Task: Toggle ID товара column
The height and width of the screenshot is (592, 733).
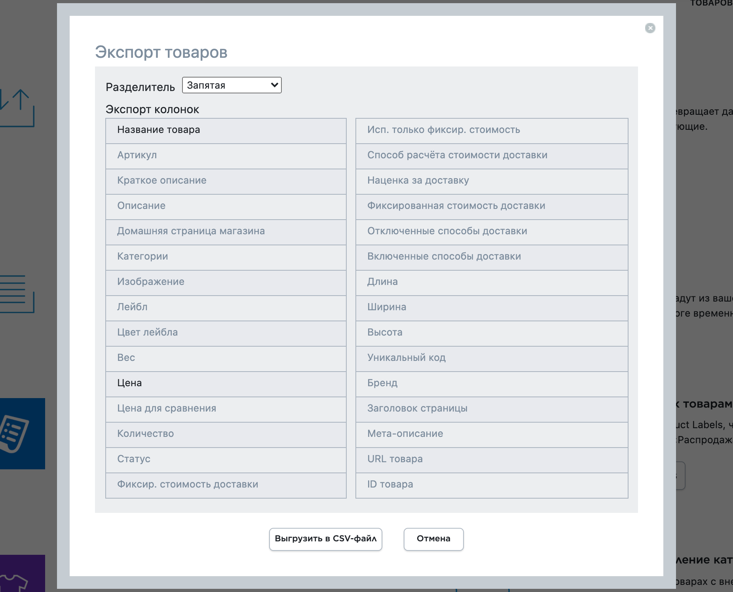Action: 492,485
